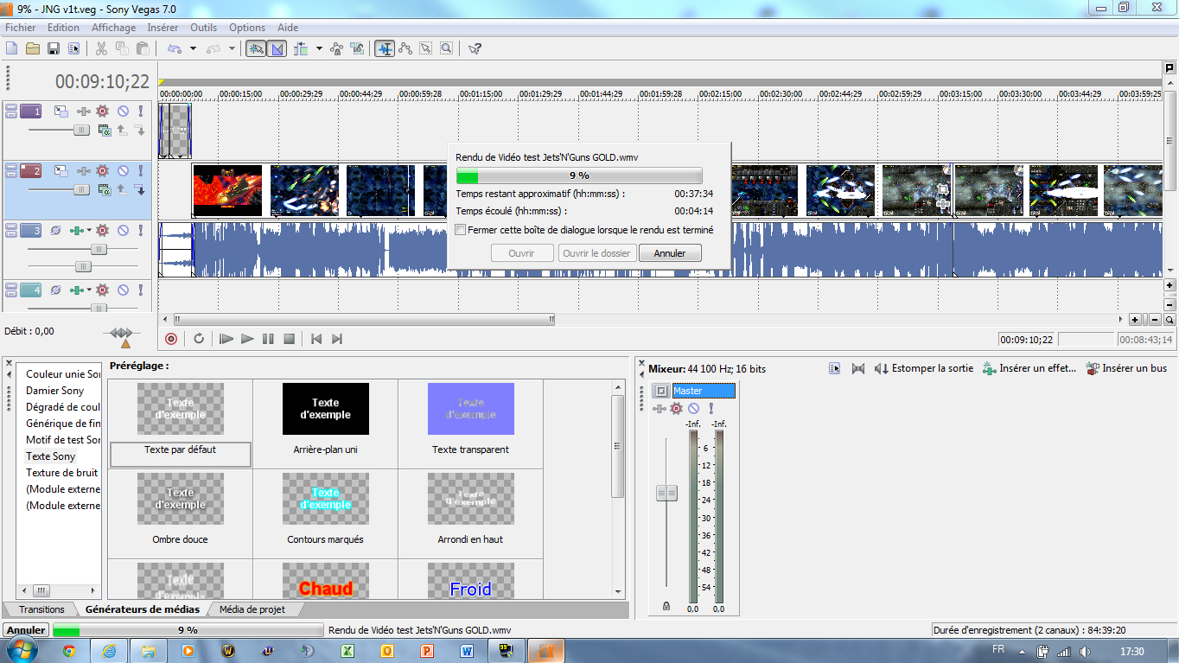
Task: Mute audio track 4
Action: point(124,290)
